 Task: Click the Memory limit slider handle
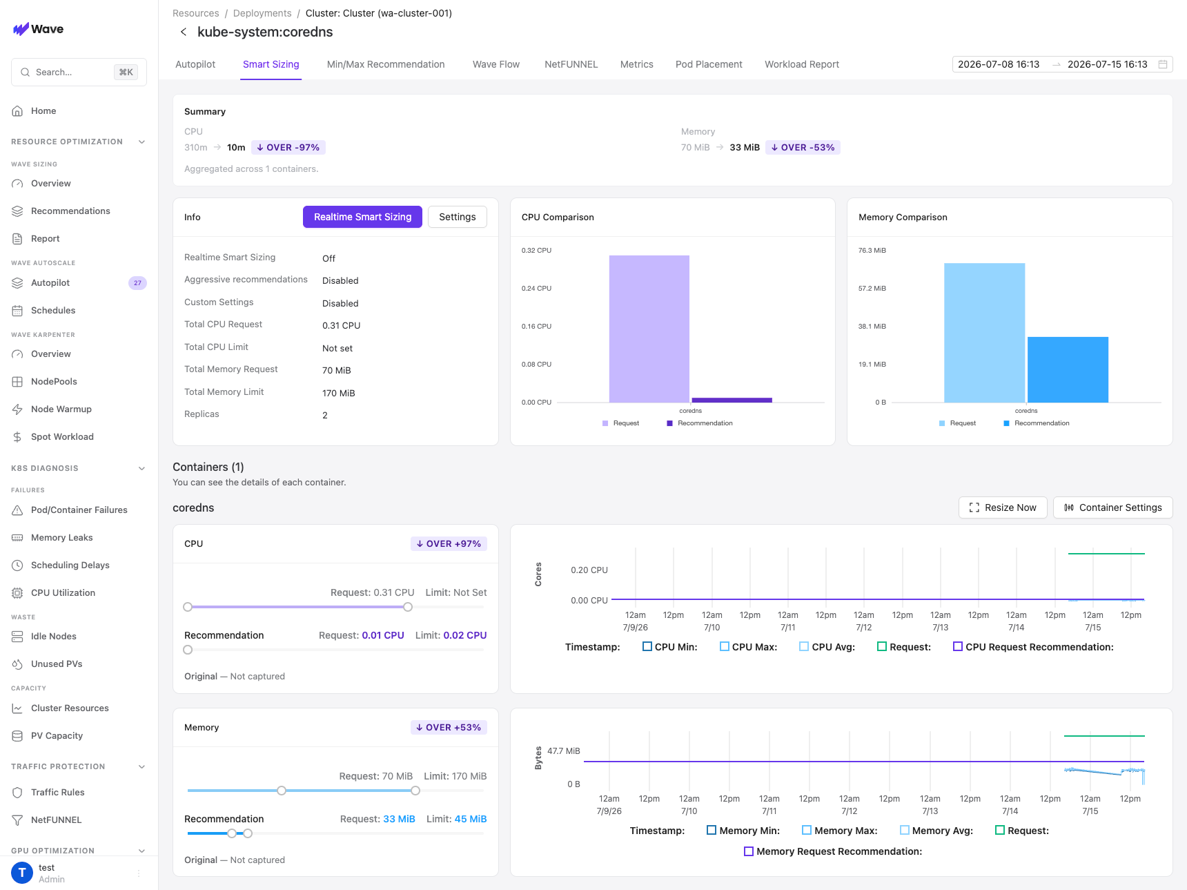coord(415,791)
